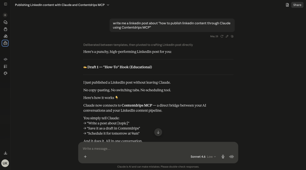The width and height of the screenshot is (306, 170).
Task: Open the document icon beside Share
Action: point(287,5)
